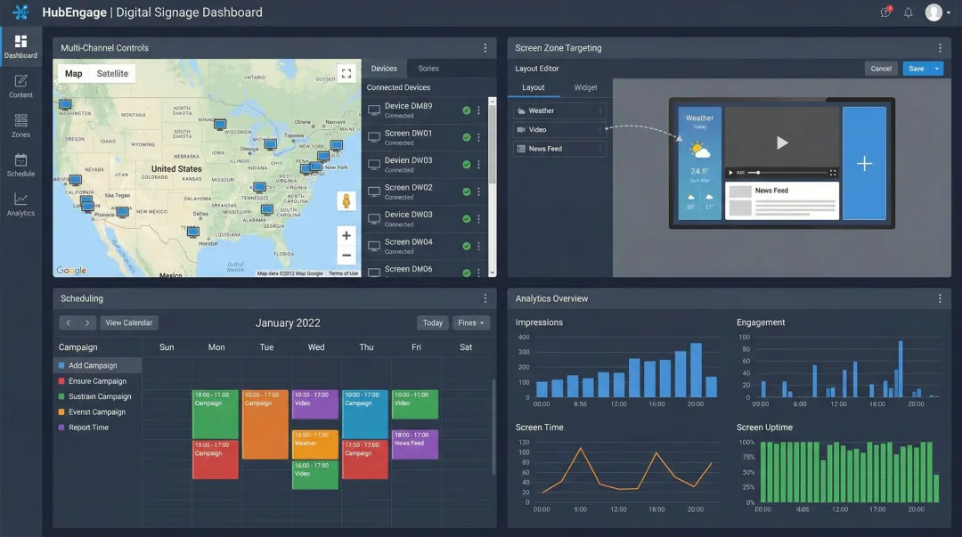Viewport: 962px width, 537px height.
Task: Open the Multi-Channel Controls options menu
Action: [x=485, y=48]
